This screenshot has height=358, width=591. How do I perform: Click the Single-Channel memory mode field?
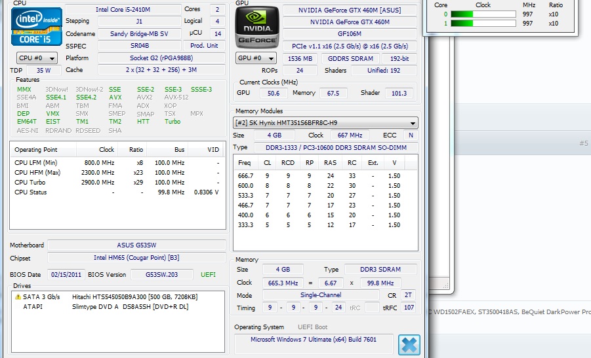321,295
